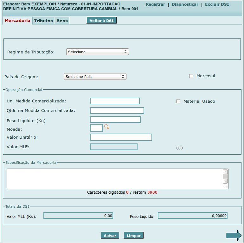Select the Mercadoria tab
Screen dimensions: 244x243
click(17, 21)
